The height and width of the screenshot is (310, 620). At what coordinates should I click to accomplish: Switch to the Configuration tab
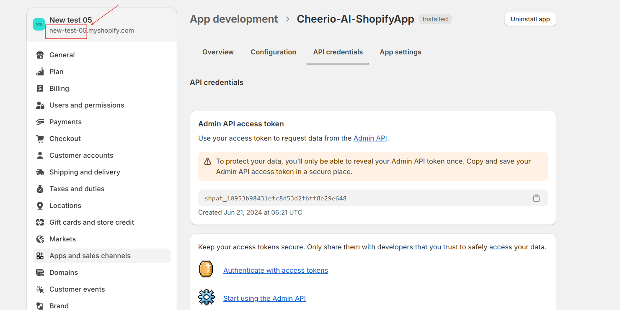(274, 52)
